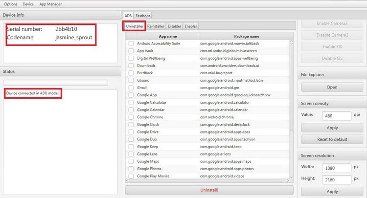The image size is (367, 198).
Task: Click the app list vertical scrollbar thumb
Action: [292, 87]
